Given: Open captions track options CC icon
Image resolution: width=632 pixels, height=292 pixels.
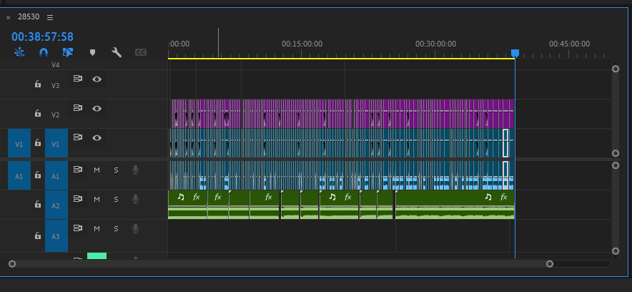Looking at the screenshot, I should click(141, 52).
